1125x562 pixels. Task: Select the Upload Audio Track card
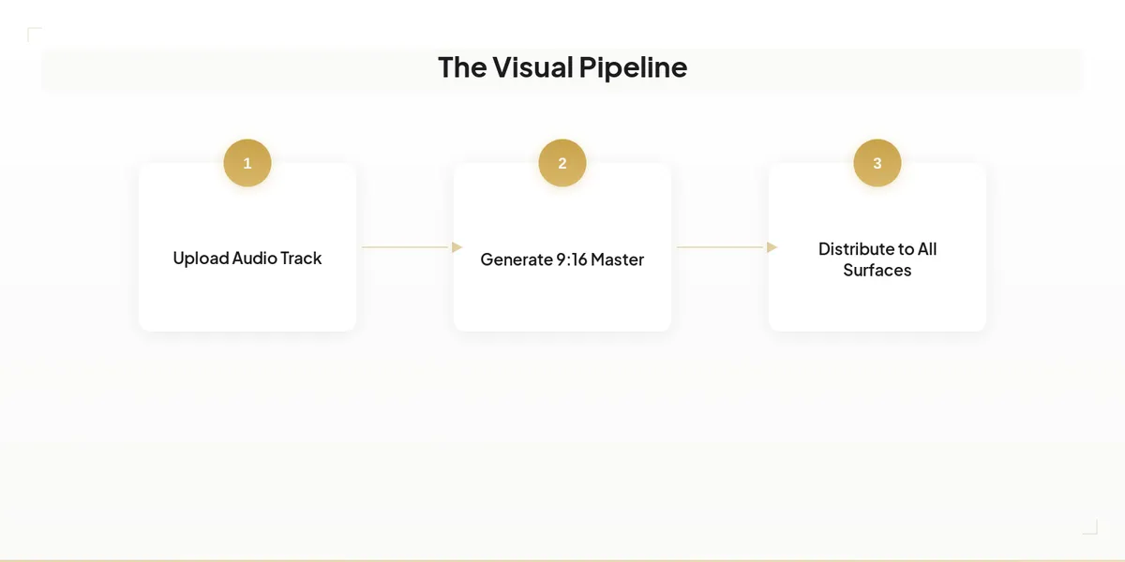(247, 247)
